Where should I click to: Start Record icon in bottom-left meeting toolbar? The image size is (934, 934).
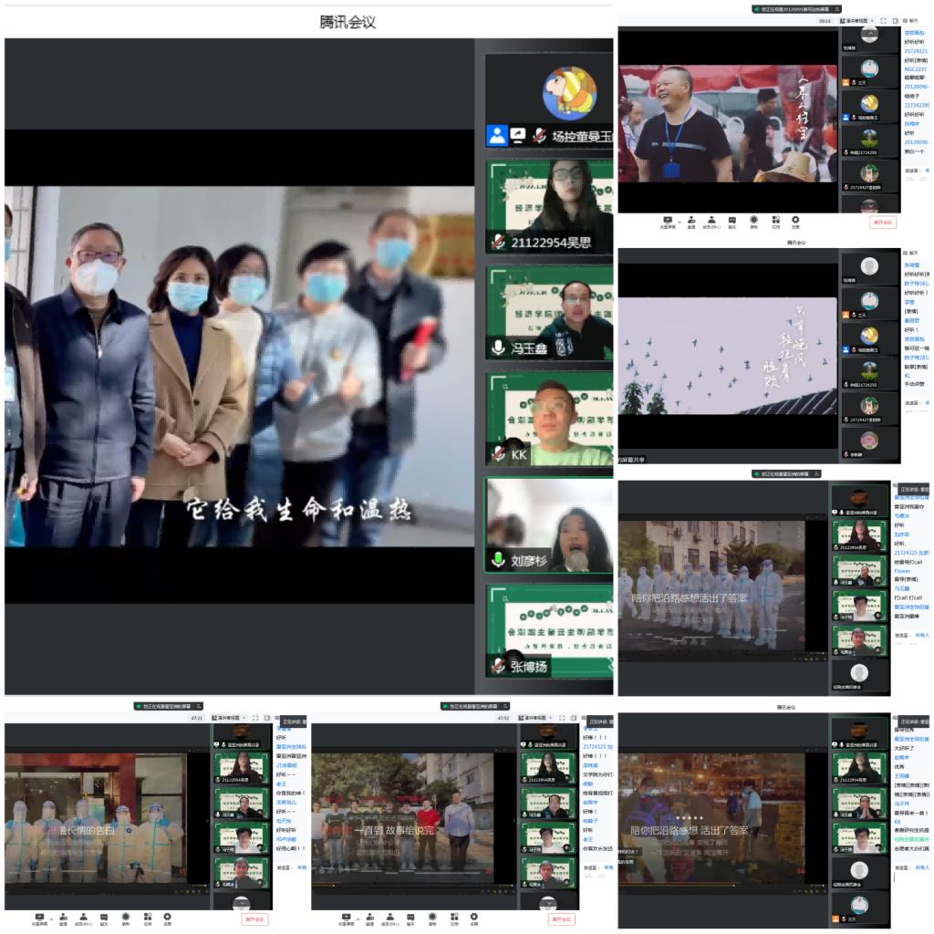(125, 917)
